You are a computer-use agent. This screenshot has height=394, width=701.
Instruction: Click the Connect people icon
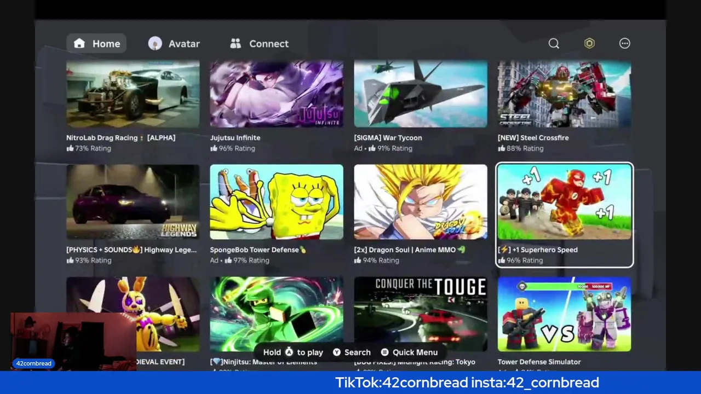(x=235, y=43)
